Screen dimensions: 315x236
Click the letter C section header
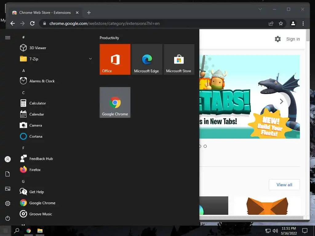coord(23,93)
